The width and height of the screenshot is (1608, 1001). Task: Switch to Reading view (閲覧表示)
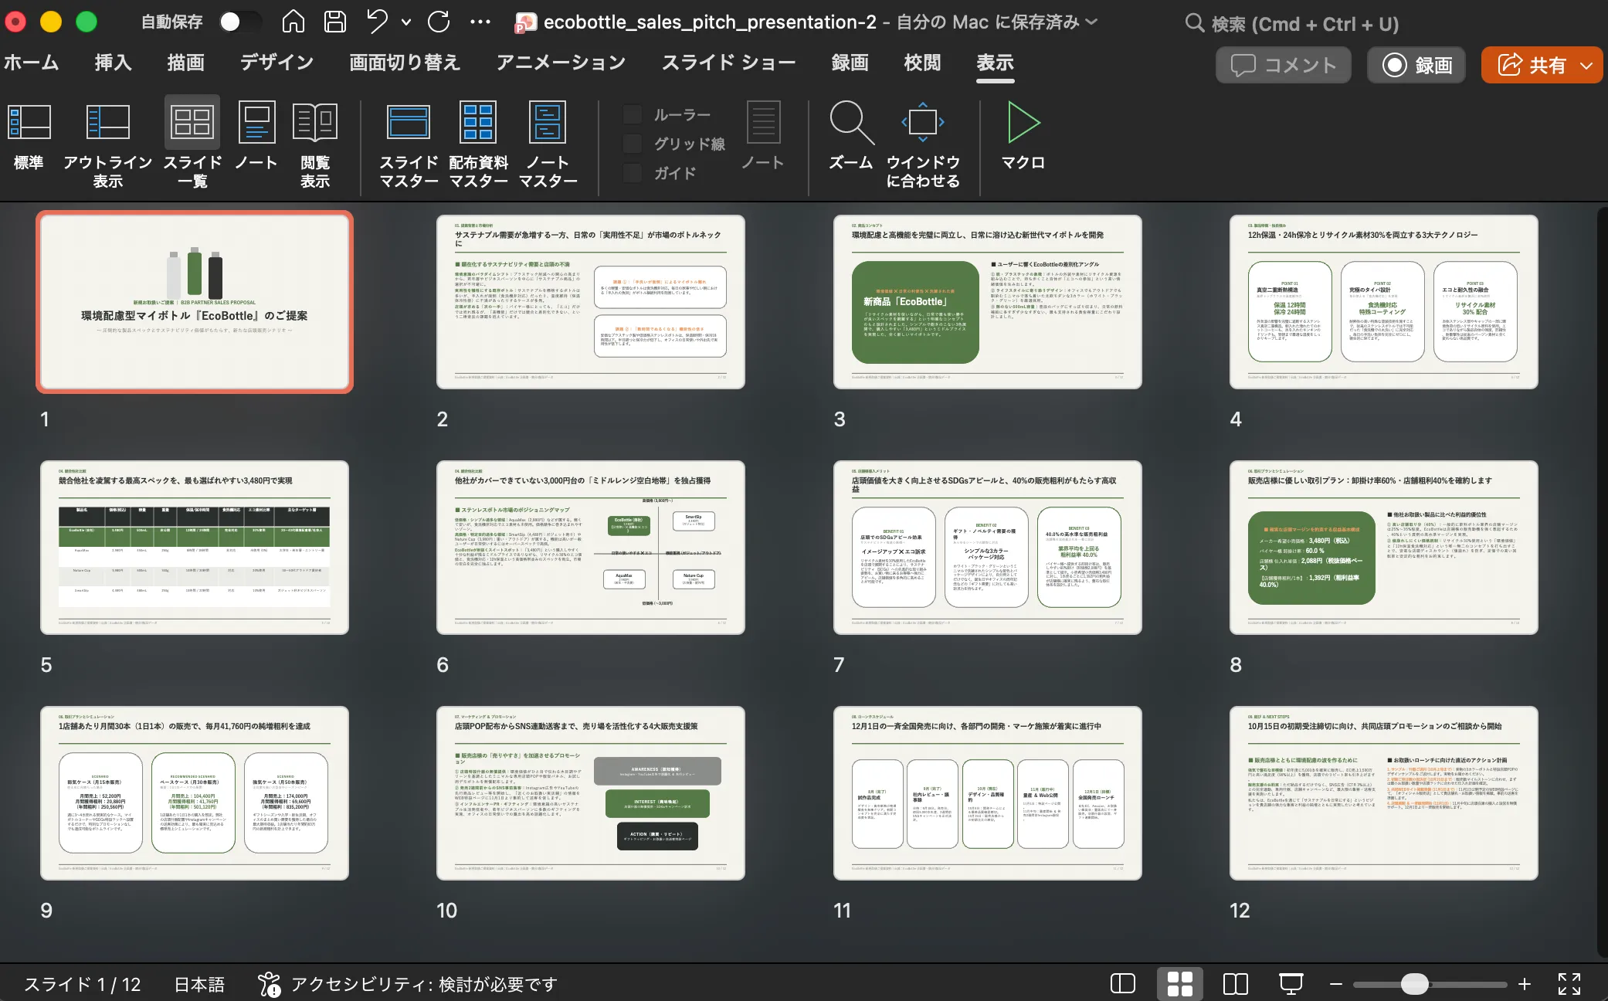[x=315, y=145]
